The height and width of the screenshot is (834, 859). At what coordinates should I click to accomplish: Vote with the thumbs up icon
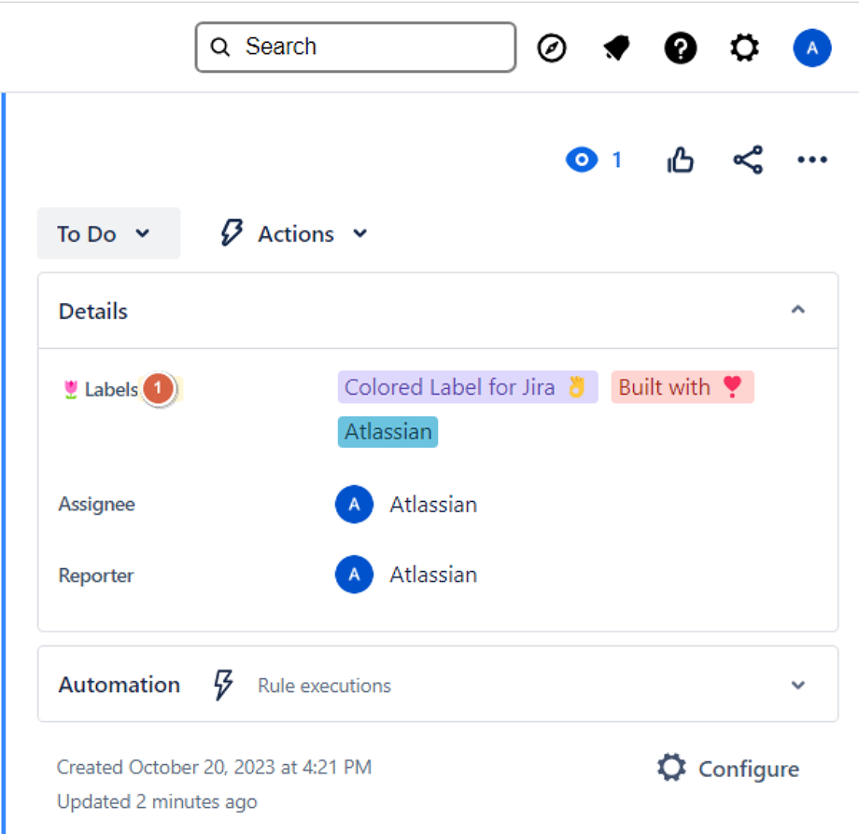(x=681, y=160)
